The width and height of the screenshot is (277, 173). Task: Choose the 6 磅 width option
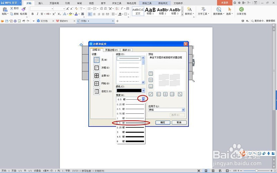(x=131, y=141)
